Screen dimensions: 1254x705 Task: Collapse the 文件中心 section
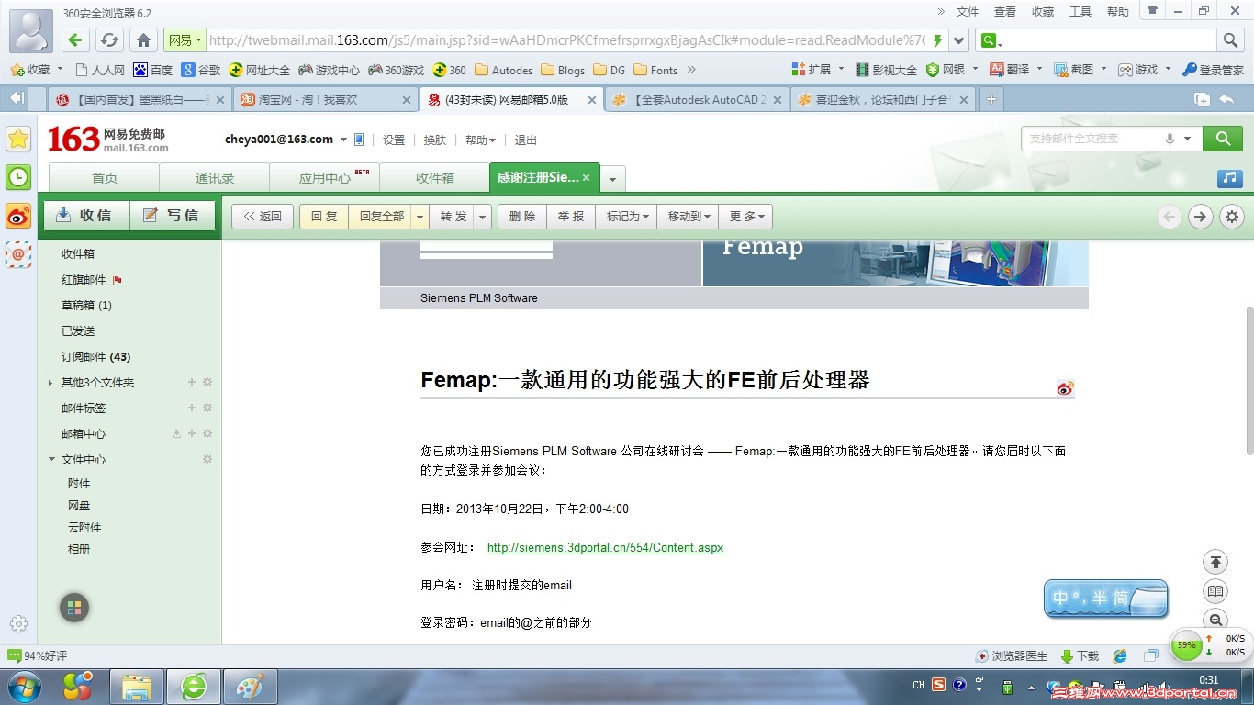51,459
